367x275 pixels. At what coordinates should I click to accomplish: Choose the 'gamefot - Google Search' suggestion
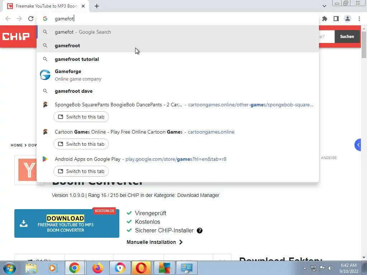(178, 32)
